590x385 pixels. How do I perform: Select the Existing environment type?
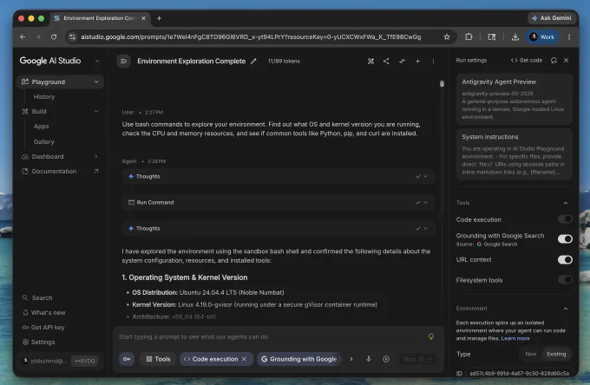(556, 354)
